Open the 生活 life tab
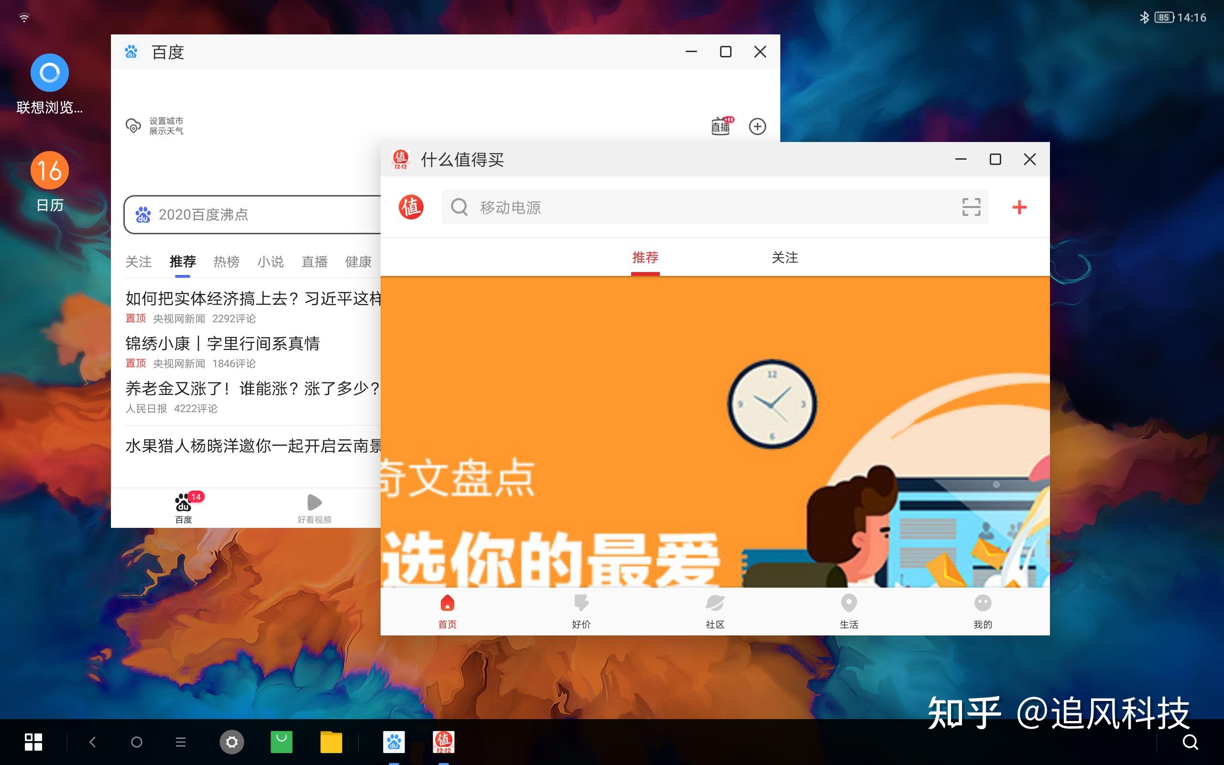This screenshot has width=1224, height=765. pyautogui.click(x=849, y=611)
